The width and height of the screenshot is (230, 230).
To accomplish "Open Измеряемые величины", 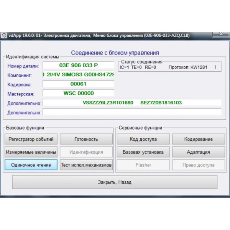I will coord(31,152).
